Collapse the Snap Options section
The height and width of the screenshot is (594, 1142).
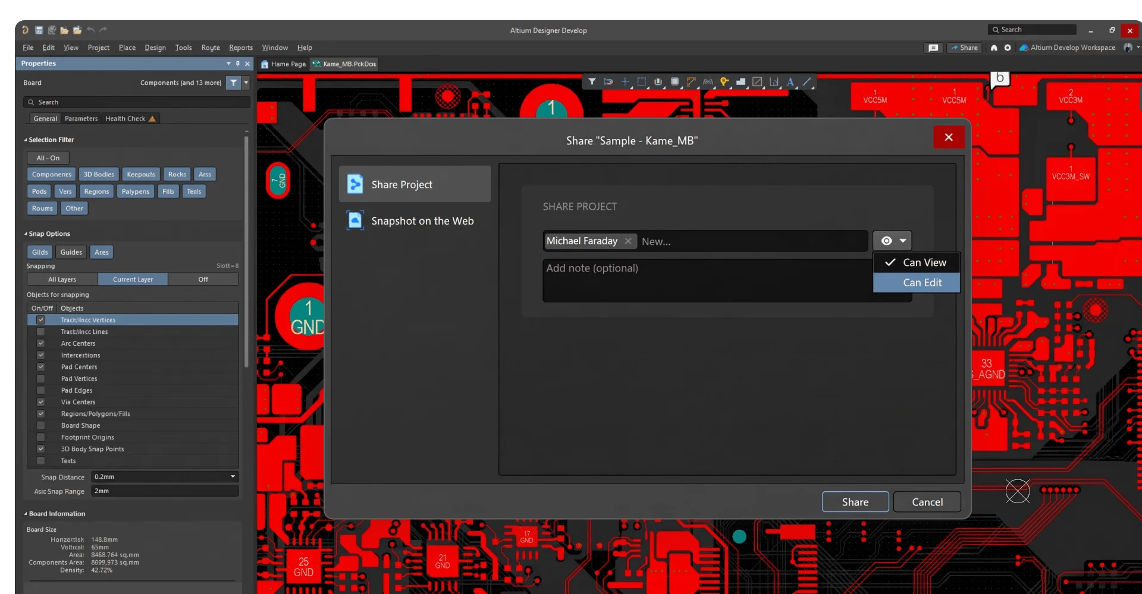tap(26, 233)
